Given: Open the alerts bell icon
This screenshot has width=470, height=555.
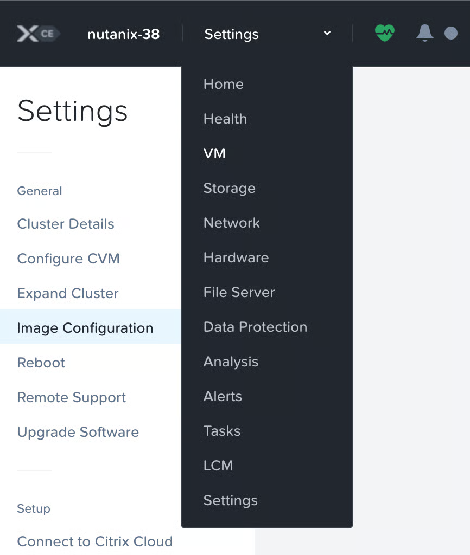Looking at the screenshot, I should point(424,33).
